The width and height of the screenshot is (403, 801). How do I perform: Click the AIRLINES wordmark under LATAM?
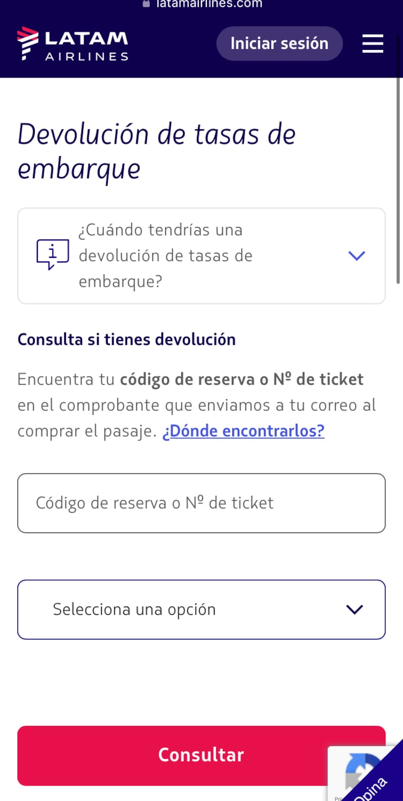[87, 57]
